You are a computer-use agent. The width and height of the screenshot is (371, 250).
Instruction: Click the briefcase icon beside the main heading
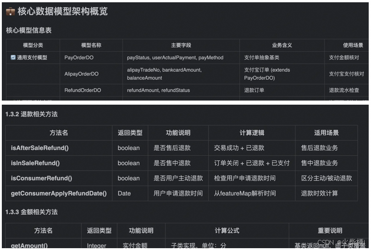(10, 11)
